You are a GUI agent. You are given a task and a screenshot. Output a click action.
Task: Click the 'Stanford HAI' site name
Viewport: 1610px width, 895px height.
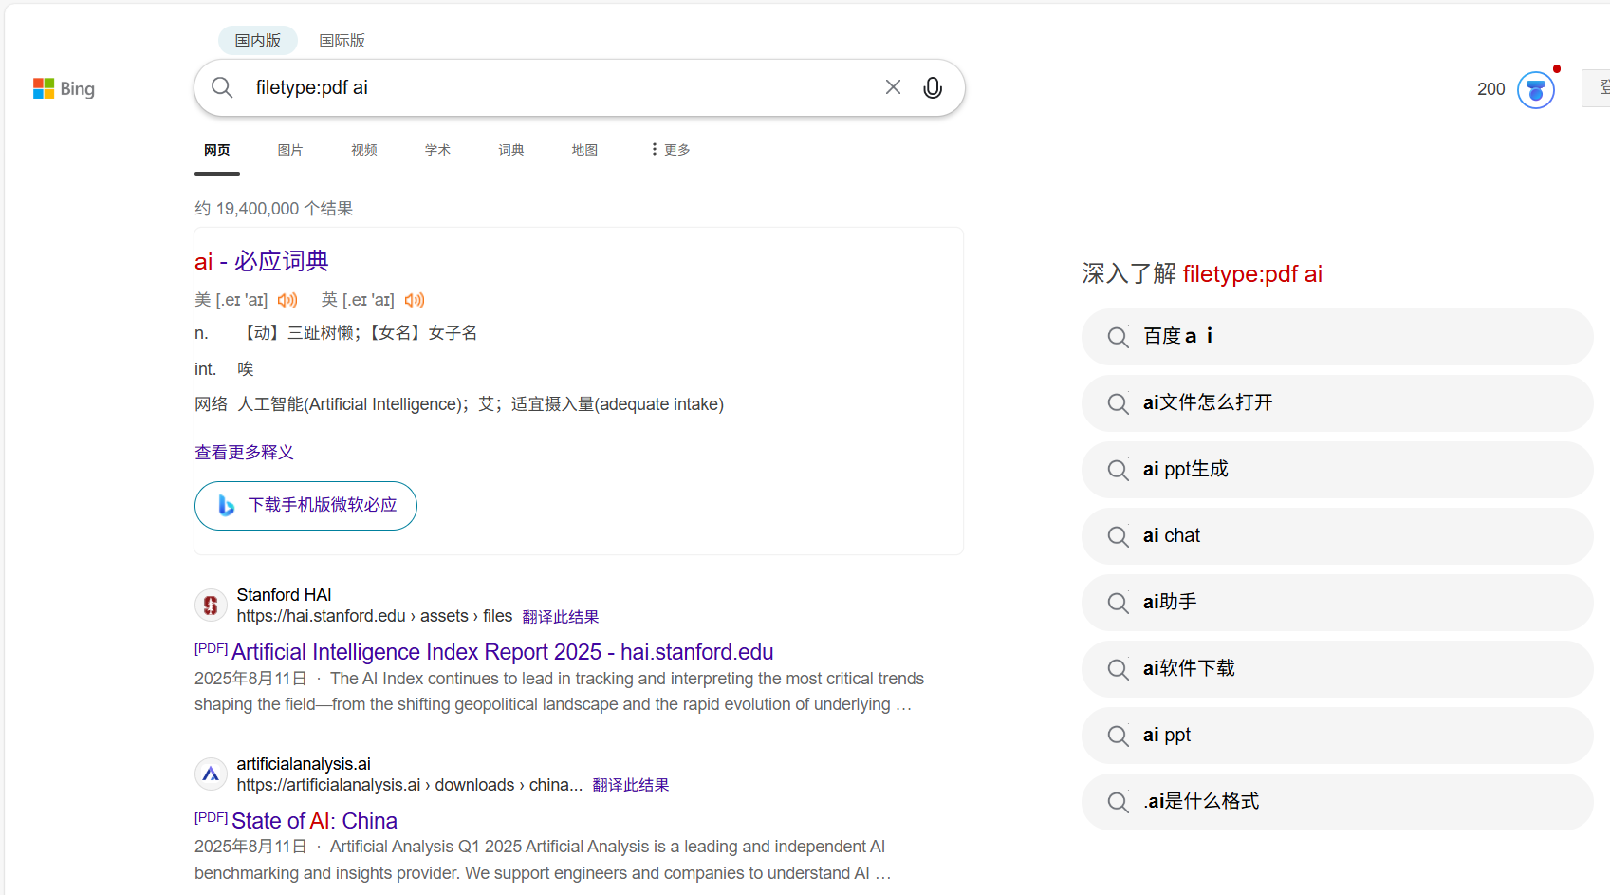point(285,595)
